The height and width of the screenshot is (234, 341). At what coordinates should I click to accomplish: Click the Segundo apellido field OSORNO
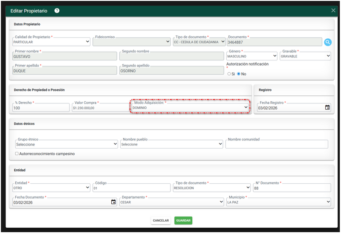(x=172, y=71)
